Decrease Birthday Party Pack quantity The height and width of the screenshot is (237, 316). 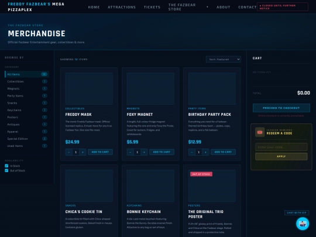pos(192,152)
